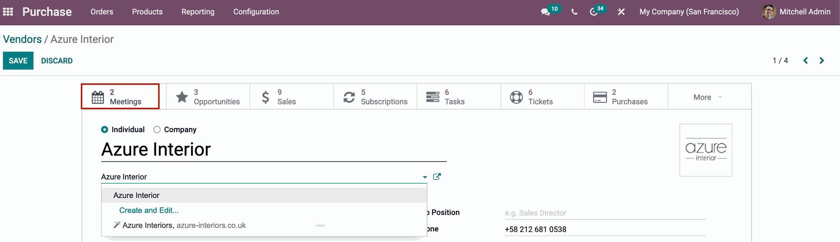The image size is (840, 242).
Task: Click the Tasks list icon
Action: (x=433, y=97)
